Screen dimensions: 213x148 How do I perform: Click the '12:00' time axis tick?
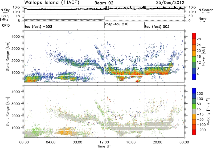(104, 142)
